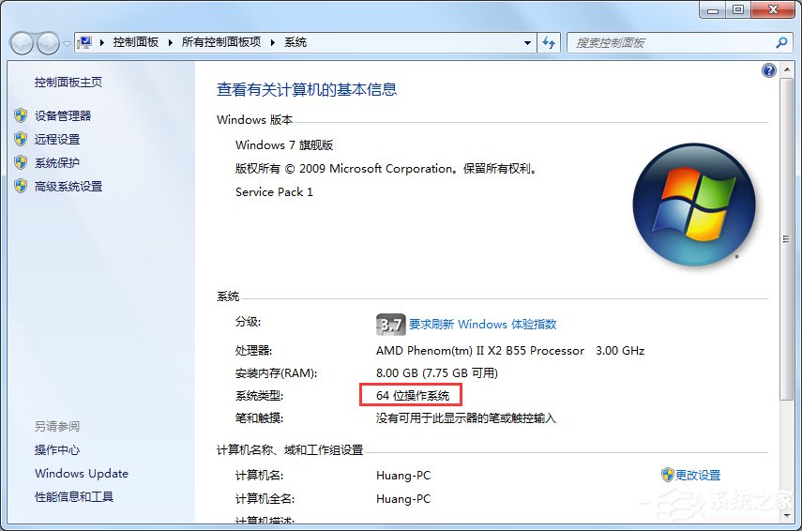Select 所有控制面板项 in the breadcrumb
Screen dimensions: 802x531
[x=221, y=42]
